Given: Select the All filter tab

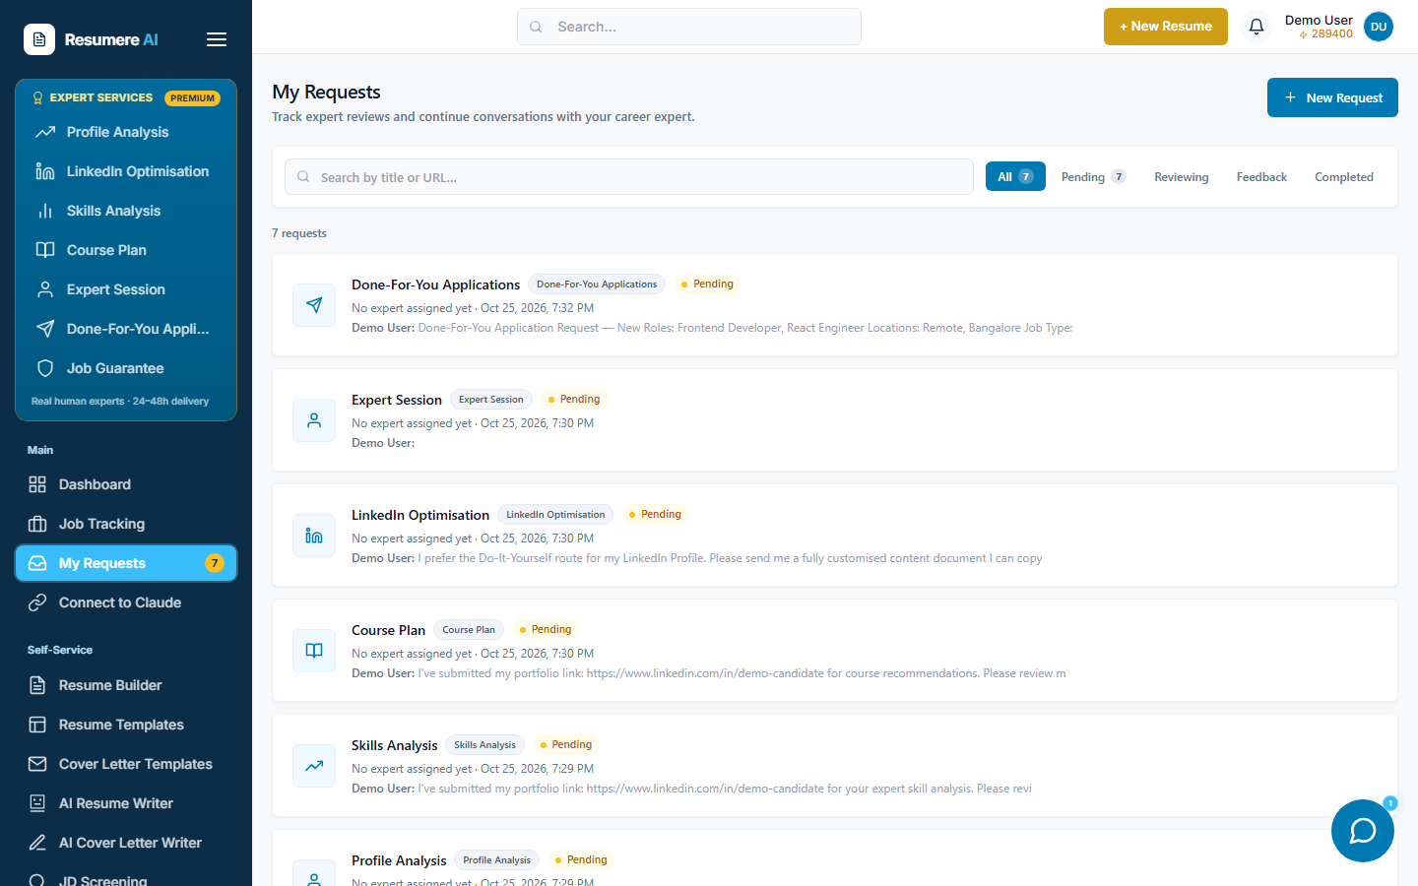Looking at the screenshot, I should coord(1015,177).
